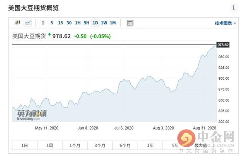Select the 5 minute interval
The image size is (240, 158).
[x=52, y=23]
